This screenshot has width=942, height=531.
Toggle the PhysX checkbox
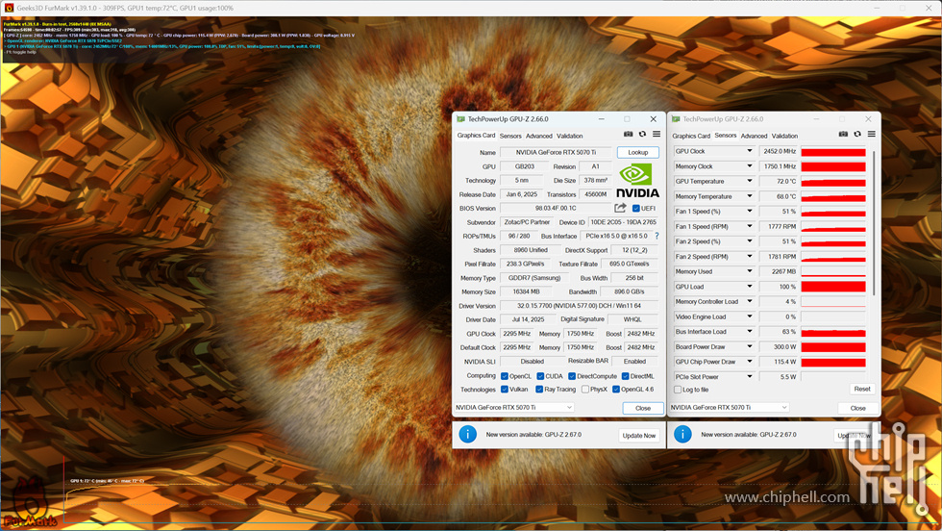[585, 389]
